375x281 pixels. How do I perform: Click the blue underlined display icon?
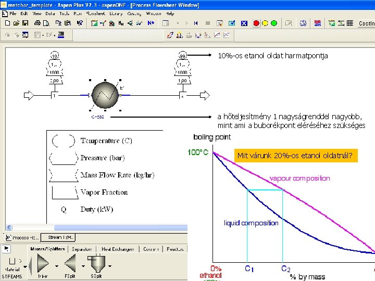[61, 35]
